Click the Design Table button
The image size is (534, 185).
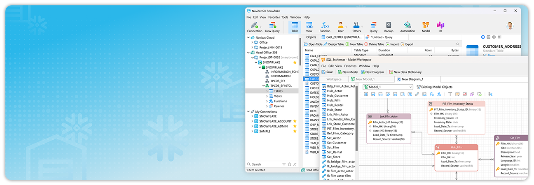tap(333, 44)
